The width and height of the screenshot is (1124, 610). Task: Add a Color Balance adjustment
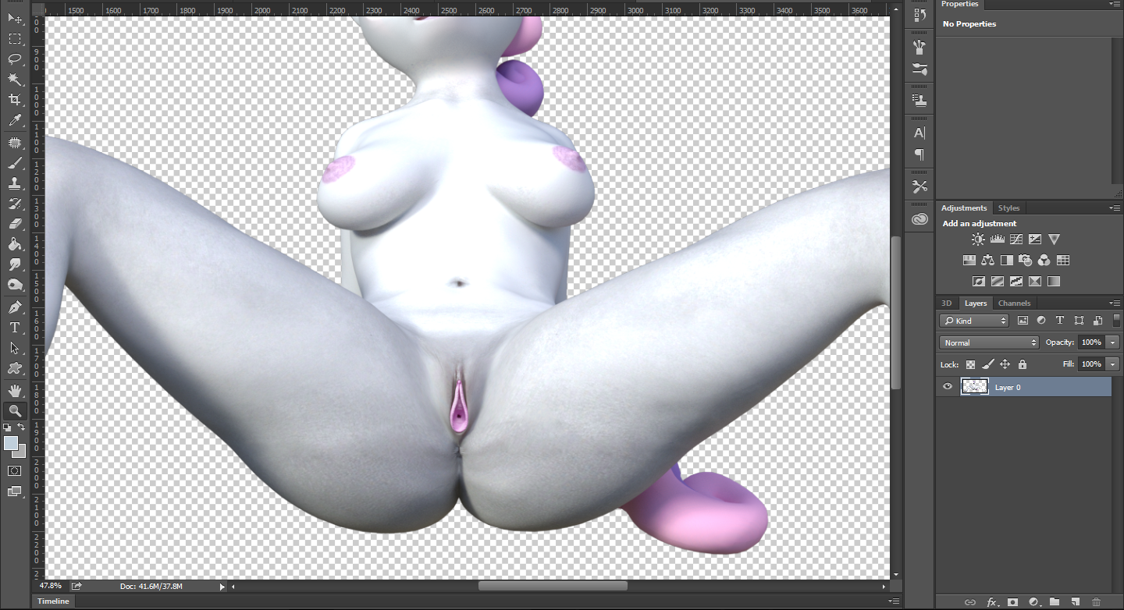pos(987,261)
